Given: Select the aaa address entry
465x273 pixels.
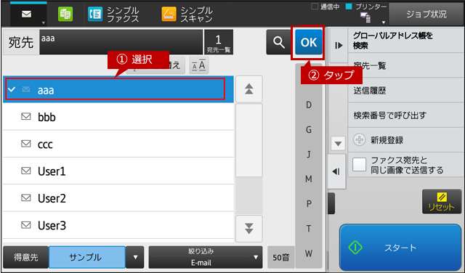Looking at the screenshot, I should coord(118,89).
